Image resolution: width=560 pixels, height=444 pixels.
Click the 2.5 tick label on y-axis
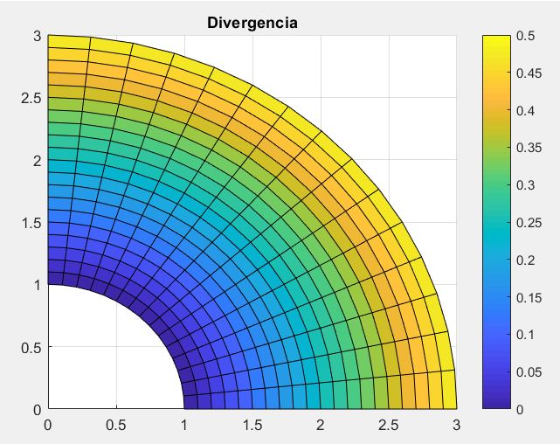click(x=31, y=98)
